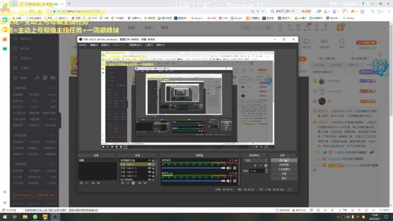Viewport: 393px width, 221px height.
Task: Open the Windows Start menu
Action: (5, 217)
